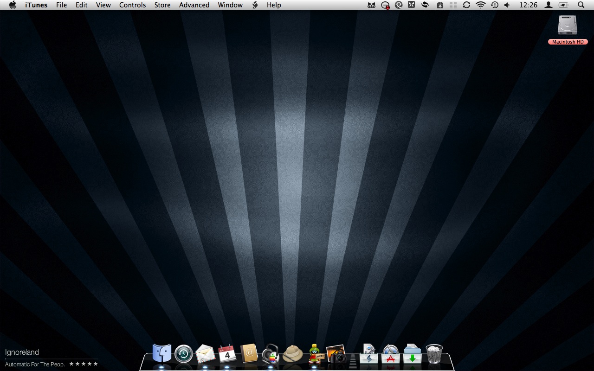Click the slanted two-arrow sync icon

point(425,5)
